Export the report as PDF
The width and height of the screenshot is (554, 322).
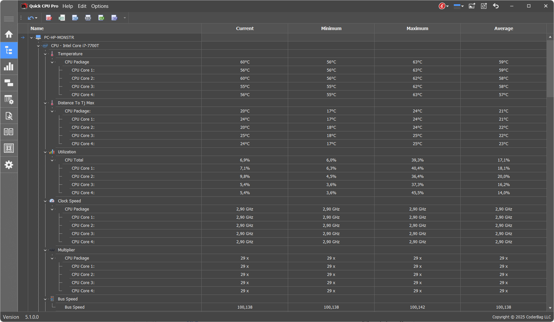pyautogui.click(x=49, y=18)
